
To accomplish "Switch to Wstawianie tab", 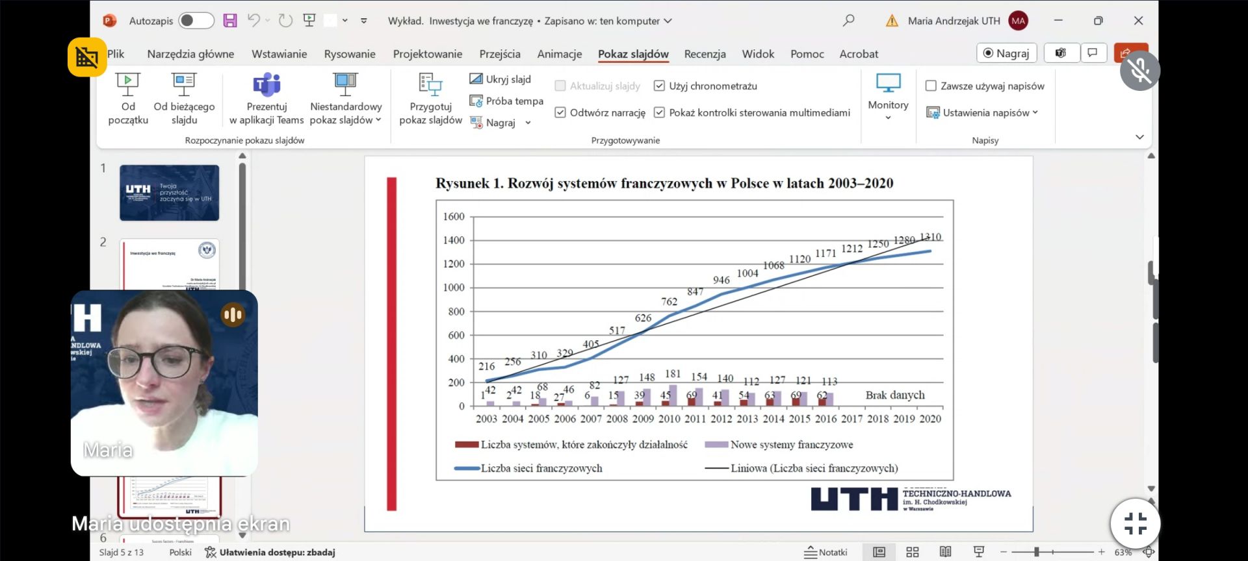I will 279,54.
